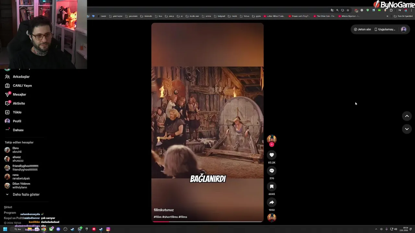Open Epic Games Launcher from taskbar
Viewport: 415px width, 233px height.
(x=87, y=229)
